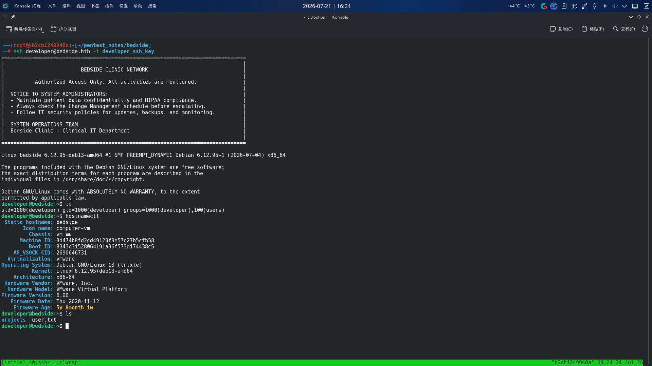This screenshot has height=366, width=652.
Task: Click the 43 °C temperature reading
Action: [x=529, y=6]
